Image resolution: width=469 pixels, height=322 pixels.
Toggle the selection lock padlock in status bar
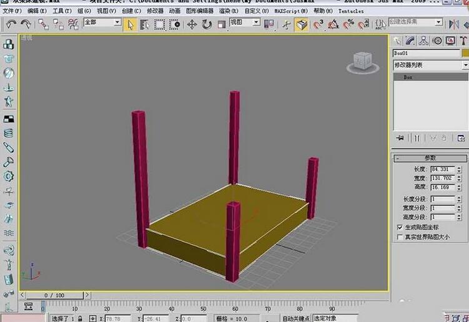(x=80, y=319)
